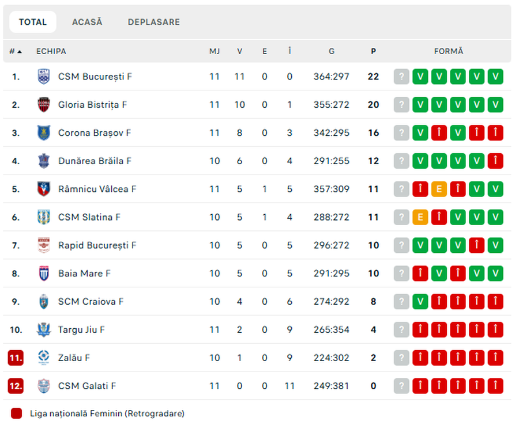The height and width of the screenshot is (425, 519).
Task: Click the gray question mark badge for CSM Galati
Action: (x=401, y=386)
